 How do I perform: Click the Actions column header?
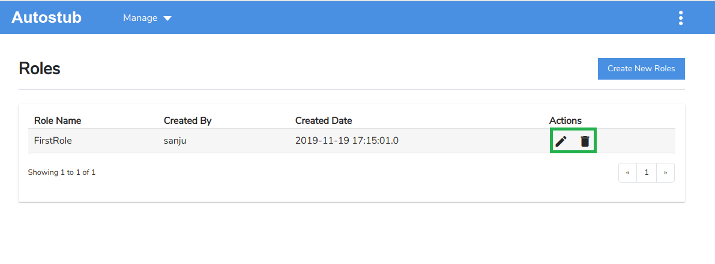[x=565, y=120]
